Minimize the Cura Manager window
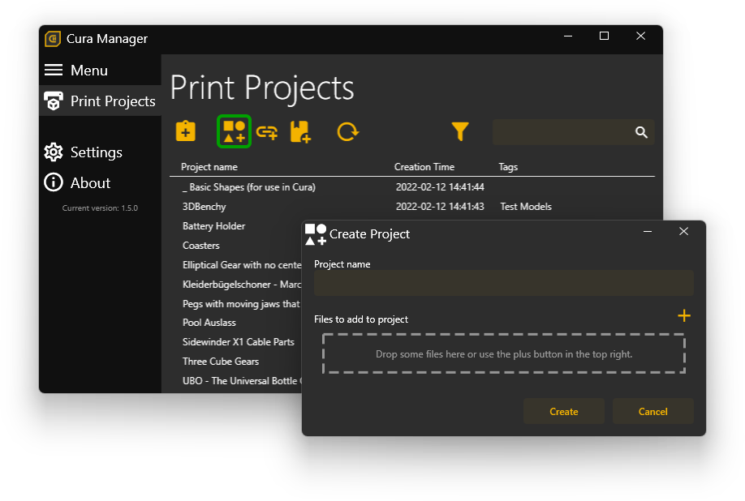 click(568, 36)
